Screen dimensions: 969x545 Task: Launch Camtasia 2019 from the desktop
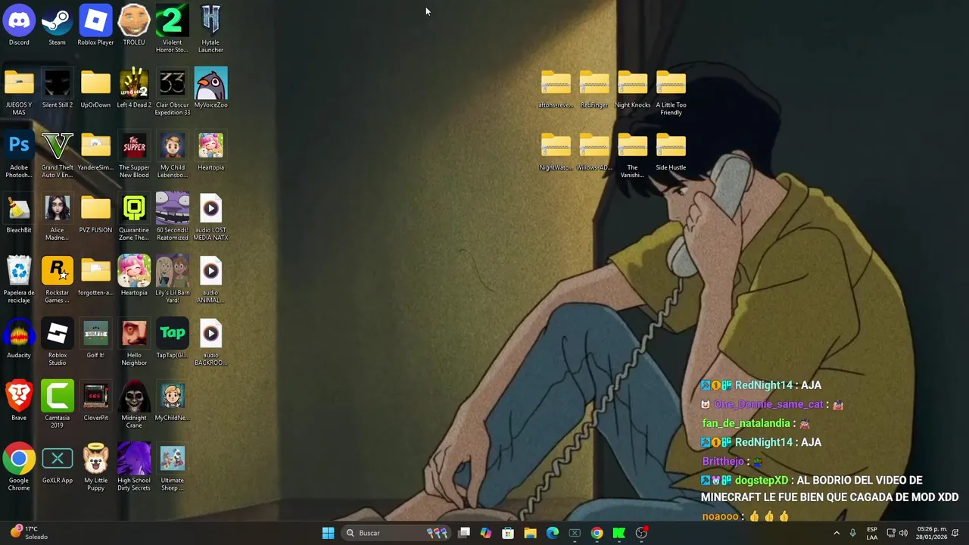(58, 405)
